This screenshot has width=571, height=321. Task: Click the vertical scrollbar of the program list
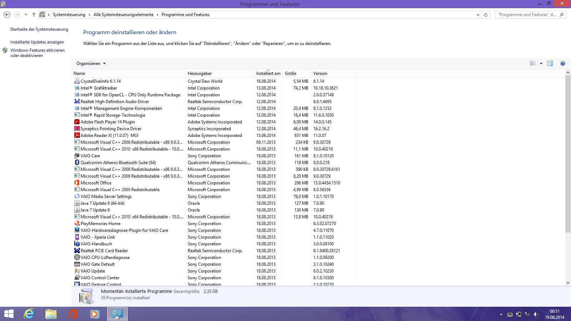(568, 153)
